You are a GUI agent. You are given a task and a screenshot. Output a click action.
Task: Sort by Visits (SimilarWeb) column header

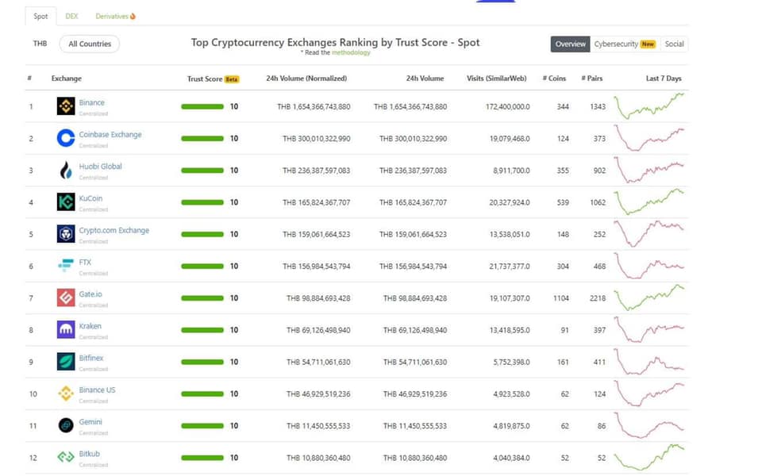[x=496, y=79]
